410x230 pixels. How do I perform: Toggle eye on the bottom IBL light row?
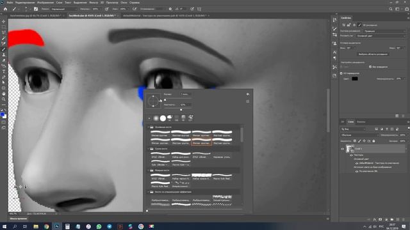point(357,171)
